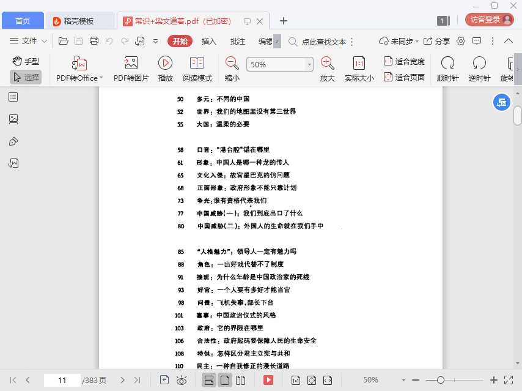The height and width of the screenshot is (391, 522).
Task: Click PDF转图片 tool
Action: 131,69
